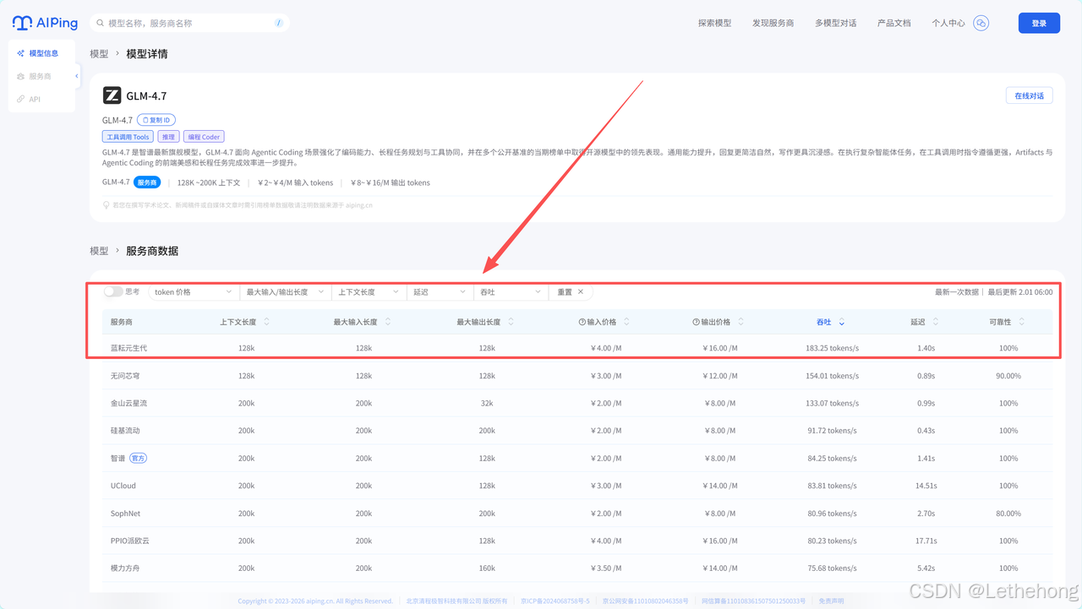
Task: Sort by 输出价格 column arrows
Action: (x=740, y=322)
